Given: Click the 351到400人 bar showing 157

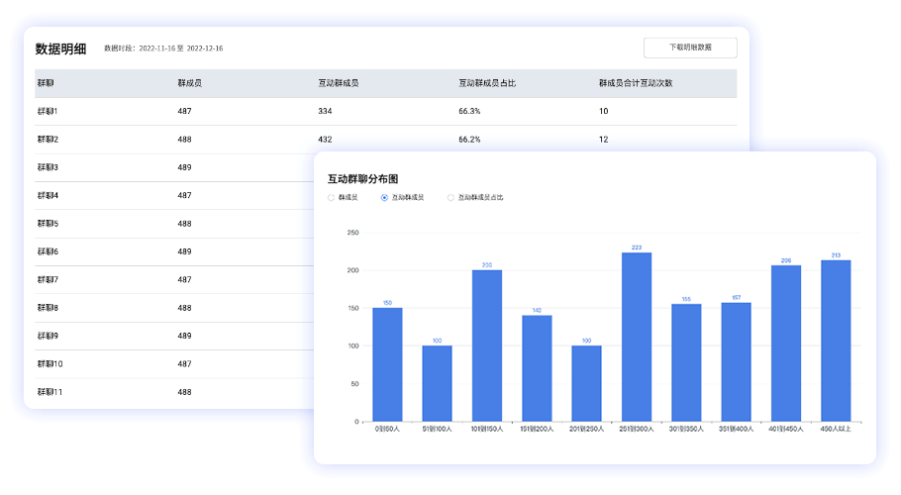Looking at the screenshot, I should point(736,361).
